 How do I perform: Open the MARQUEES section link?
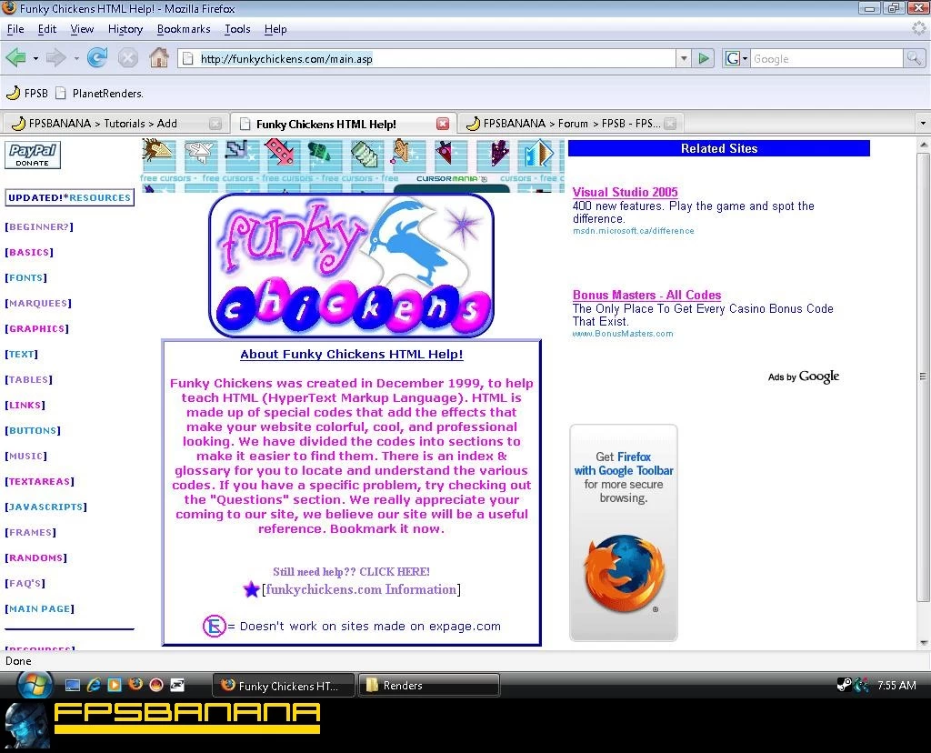point(38,304)
